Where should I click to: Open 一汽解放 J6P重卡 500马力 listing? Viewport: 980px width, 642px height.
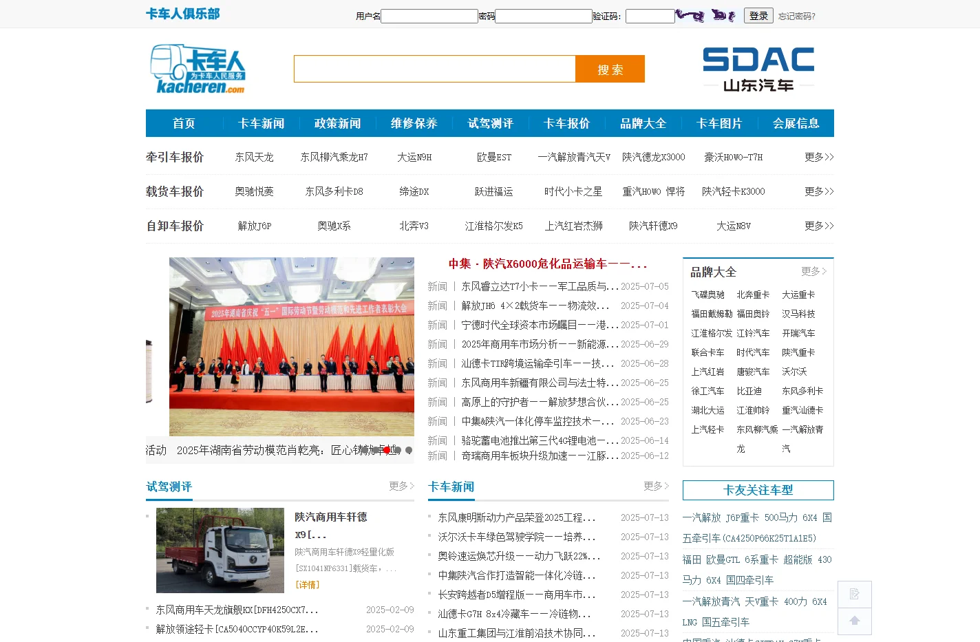point(758,528)
